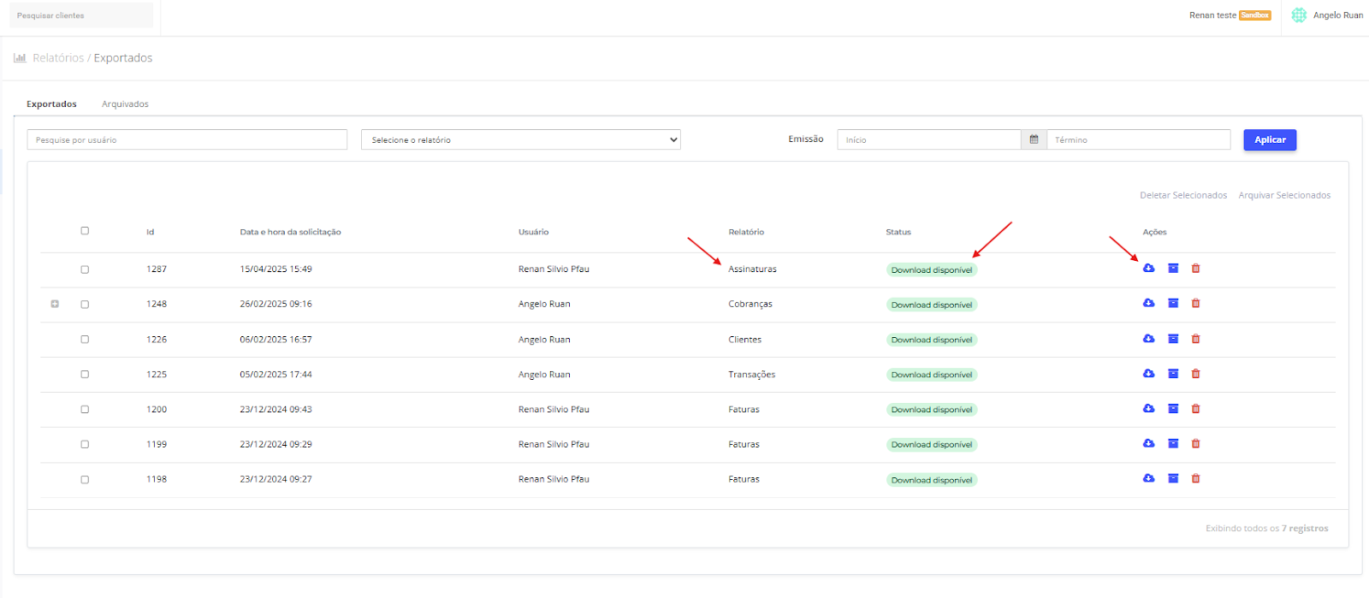The width and height of the screenshot is (1369, 598).
Task: Focus the 'Pesquise por usuário' search field
Action: (187, 139)
